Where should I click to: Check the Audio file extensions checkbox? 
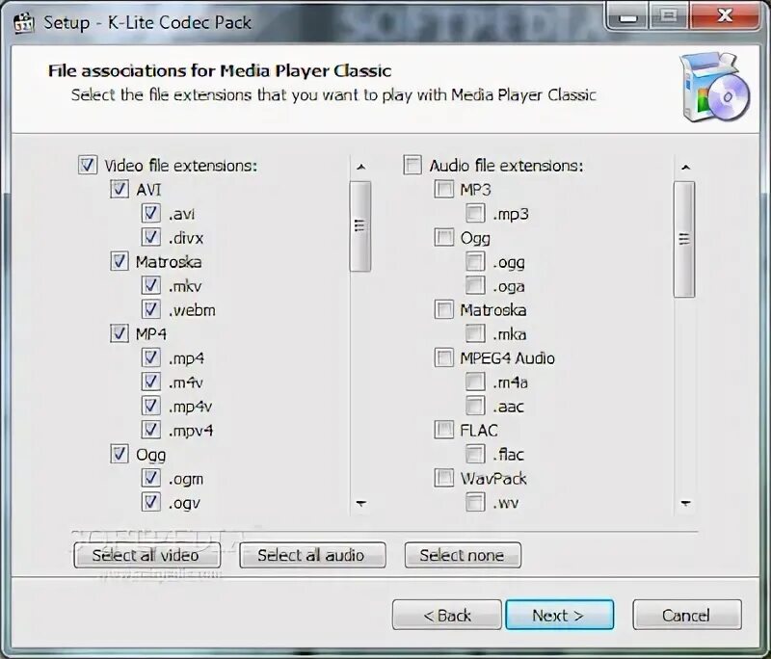pos(412,165)
